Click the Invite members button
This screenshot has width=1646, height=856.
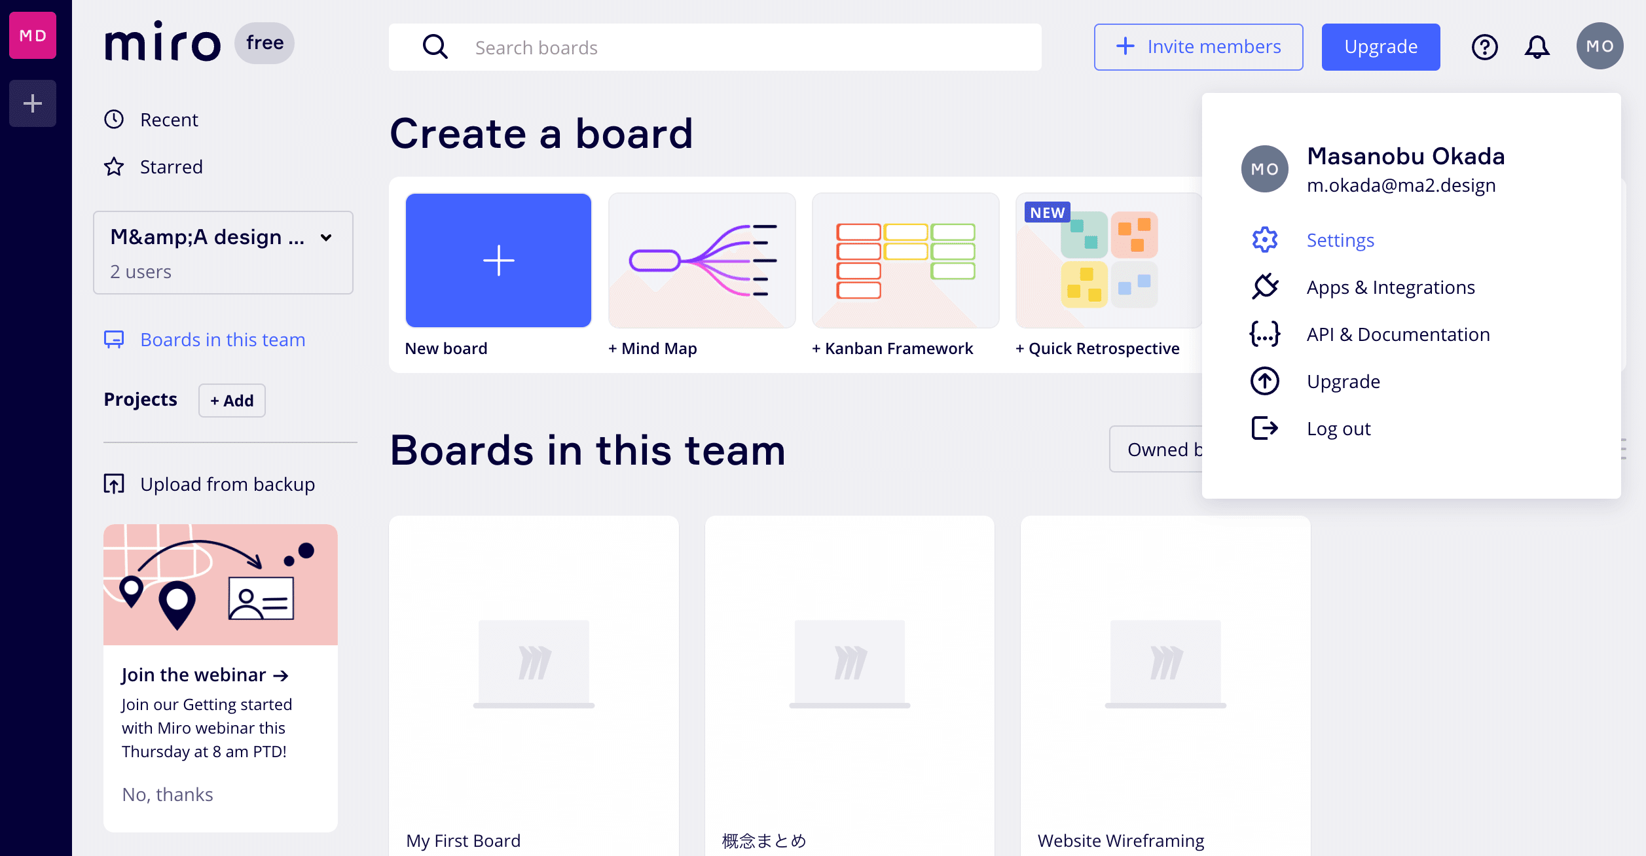pos(1196,46)
